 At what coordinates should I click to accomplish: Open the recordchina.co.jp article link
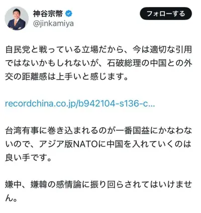(80, 104)
